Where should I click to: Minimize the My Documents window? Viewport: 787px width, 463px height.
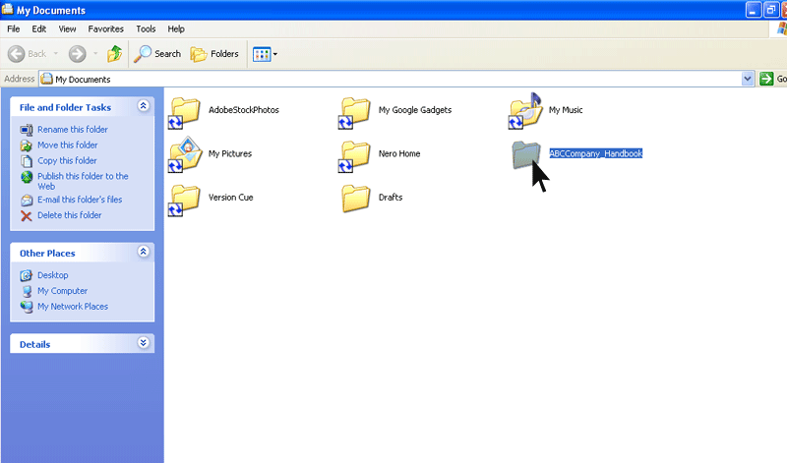[754, 10]
